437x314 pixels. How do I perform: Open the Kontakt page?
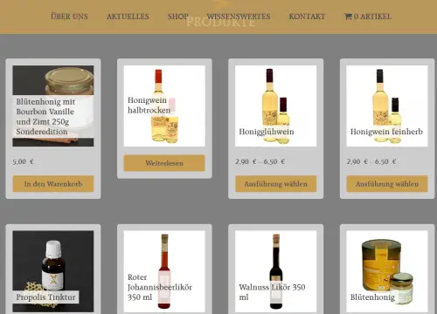pyautogui.click(x=307, y=17)
